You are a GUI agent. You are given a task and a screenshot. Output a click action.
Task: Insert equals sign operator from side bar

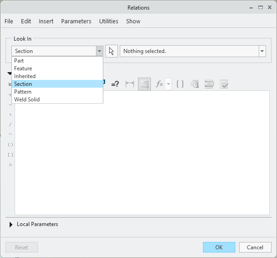click(11, 165)
